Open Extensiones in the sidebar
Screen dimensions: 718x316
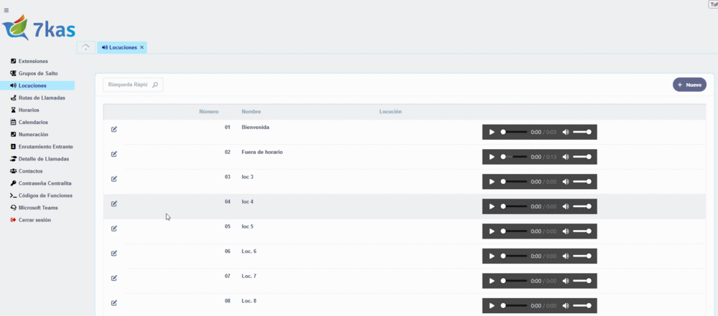tap(33, 61)
